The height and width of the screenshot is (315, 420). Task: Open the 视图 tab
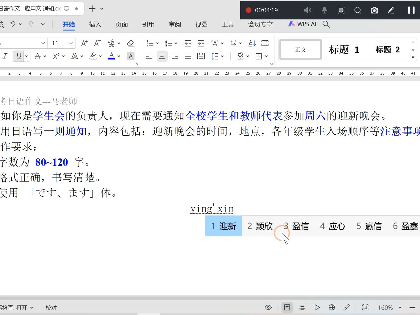(201, 24)
